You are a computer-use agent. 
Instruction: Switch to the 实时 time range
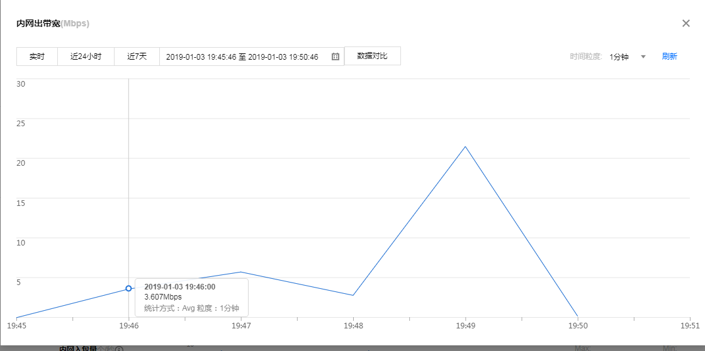(37, 57)
